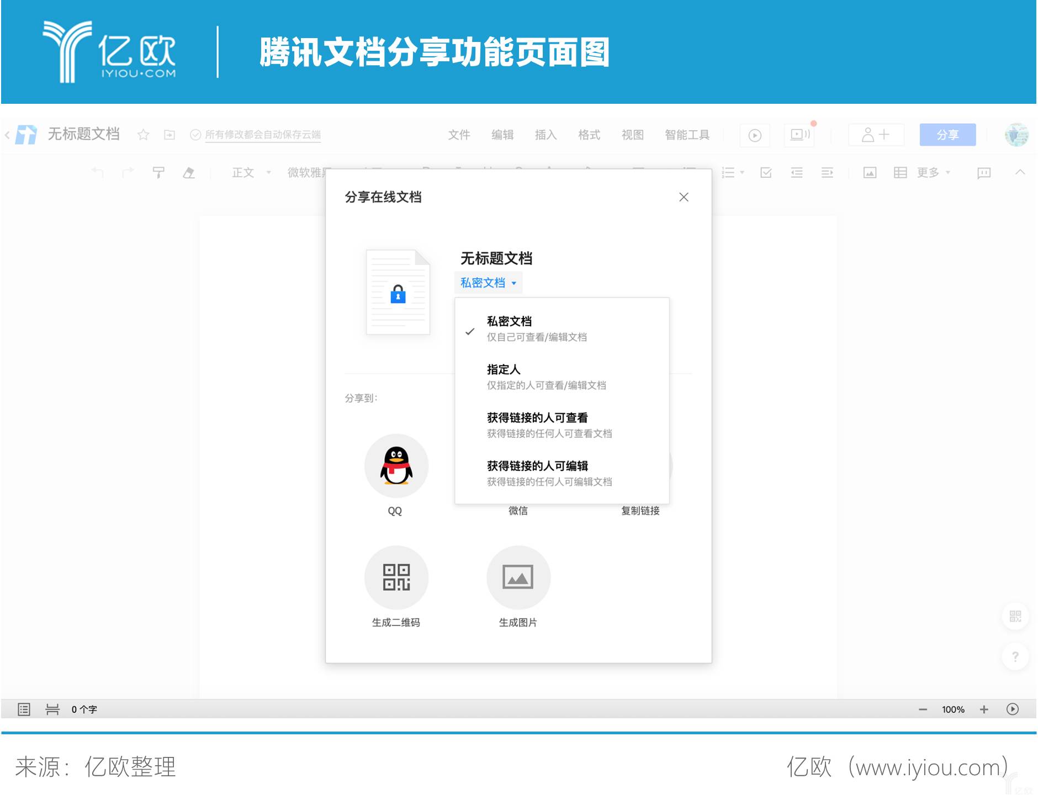Click the slideshow play icon in header
Image resolution: width=1038 pixels, height=800 pixels.
pyautogui.click(x=755, y=135)
